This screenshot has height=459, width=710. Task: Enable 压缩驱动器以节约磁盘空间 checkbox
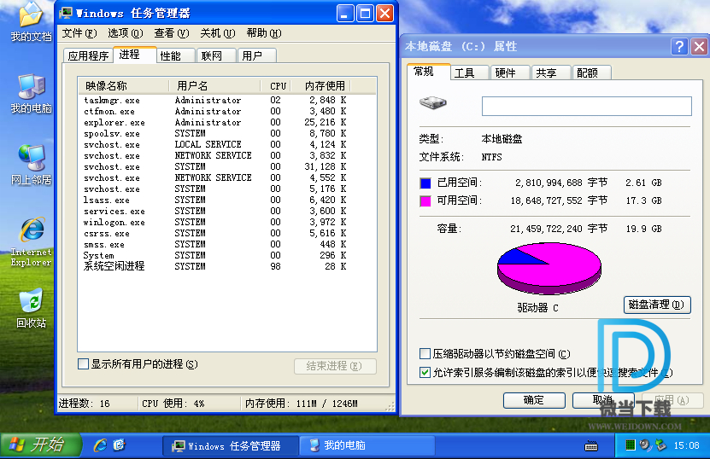pyautogui.click(x=425, y=353)
